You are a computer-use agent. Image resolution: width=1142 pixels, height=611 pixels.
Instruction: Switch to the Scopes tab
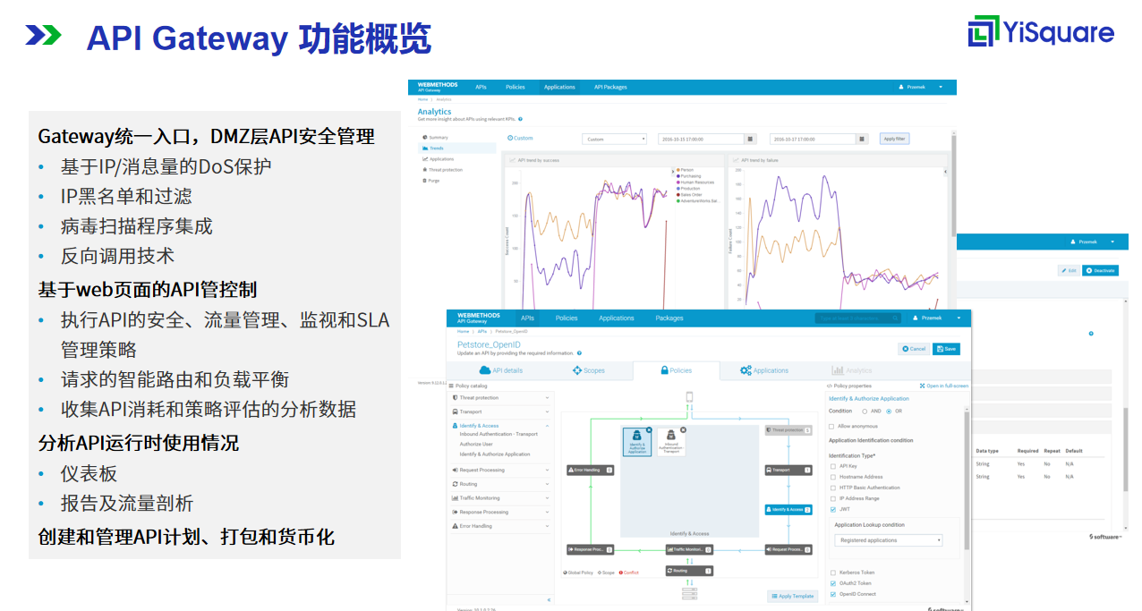coord(589,370)
